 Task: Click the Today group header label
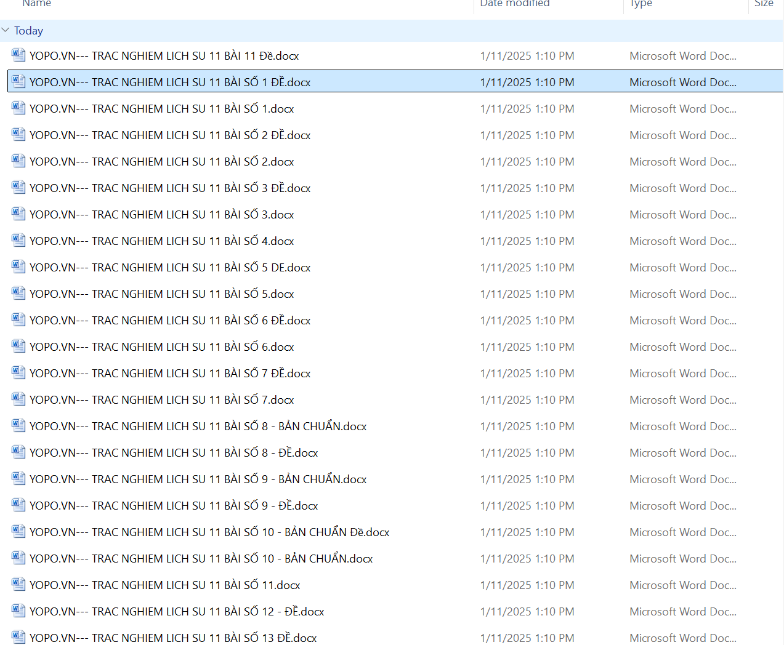pos(29,31)
